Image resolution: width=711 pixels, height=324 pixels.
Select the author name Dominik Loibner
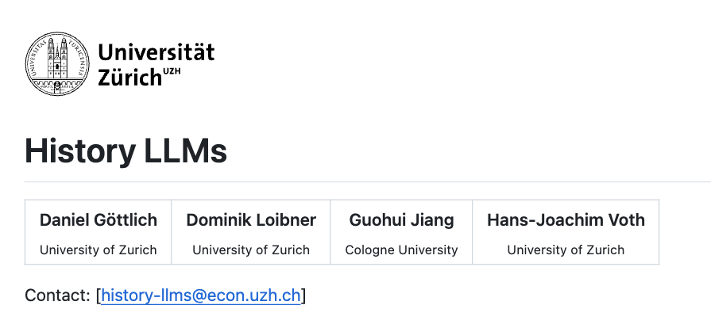point(251,219)
